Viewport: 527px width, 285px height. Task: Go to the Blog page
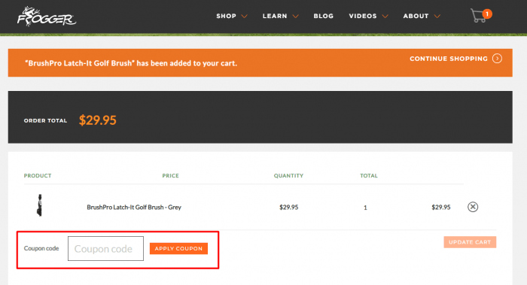(x=323, y=16)
